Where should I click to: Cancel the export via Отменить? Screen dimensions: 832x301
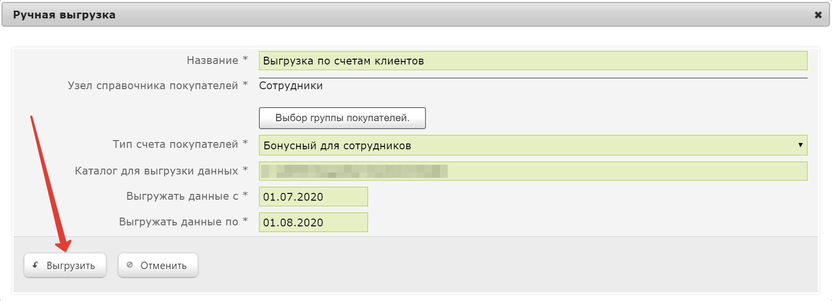pyautogui.click(x=158, y=265)
